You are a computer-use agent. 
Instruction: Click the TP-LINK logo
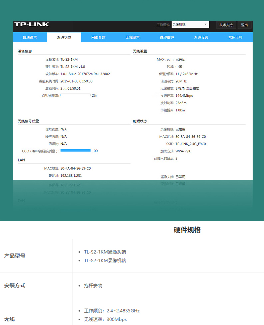32,24
